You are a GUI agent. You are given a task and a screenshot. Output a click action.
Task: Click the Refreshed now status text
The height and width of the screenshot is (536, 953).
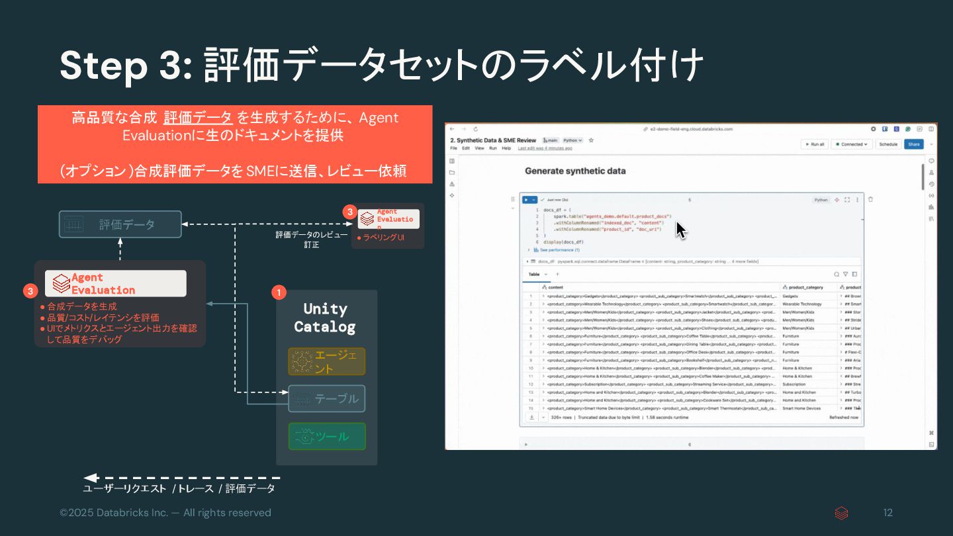pyautogui.click(x=844, y=418)
